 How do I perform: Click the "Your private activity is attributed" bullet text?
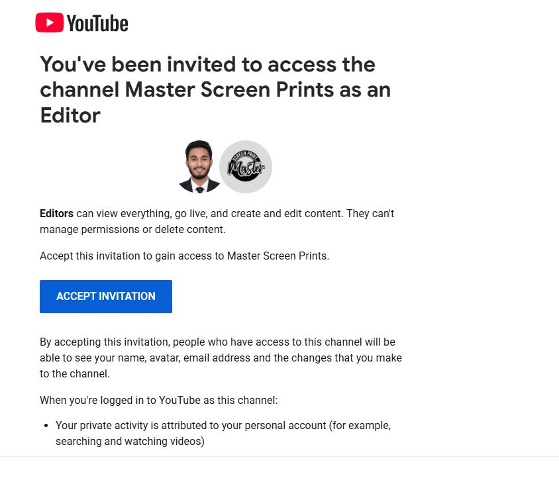(223, 426)
